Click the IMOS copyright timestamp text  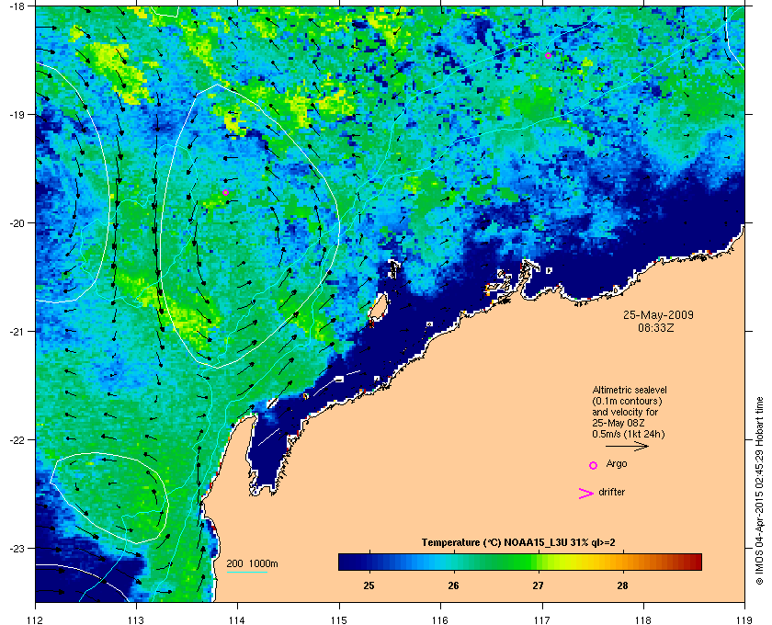pos(759,493)
